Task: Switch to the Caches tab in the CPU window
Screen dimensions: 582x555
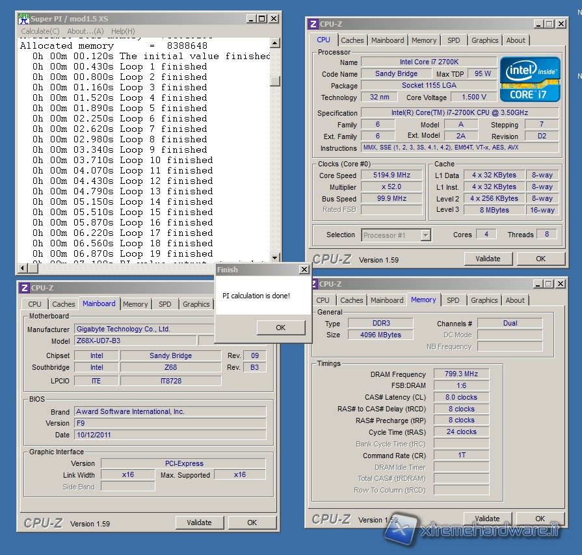Action: [352, 40]
